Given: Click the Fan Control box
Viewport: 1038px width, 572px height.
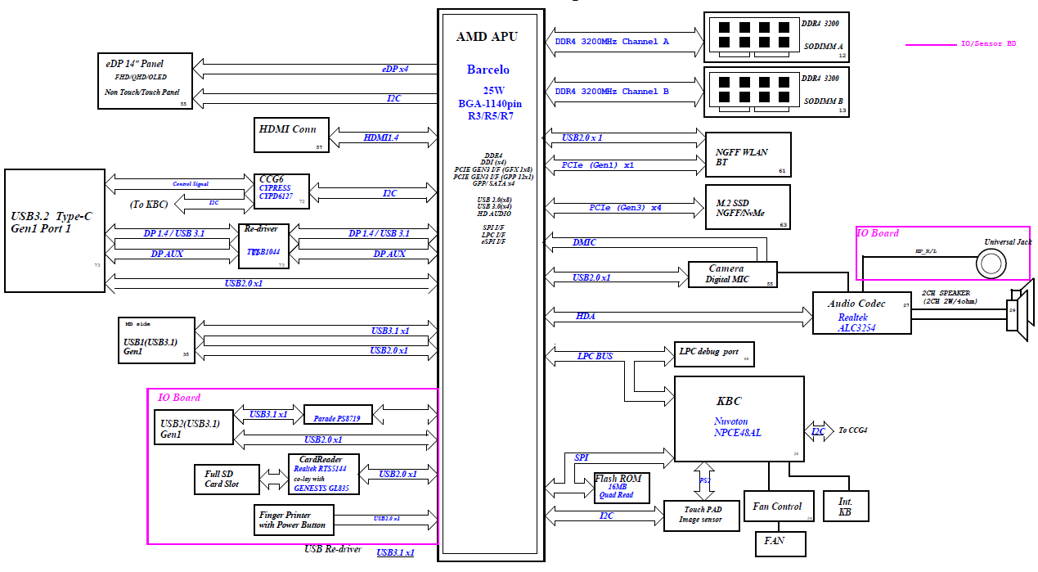Looking at the screenshot, I should tap(778, 507).
